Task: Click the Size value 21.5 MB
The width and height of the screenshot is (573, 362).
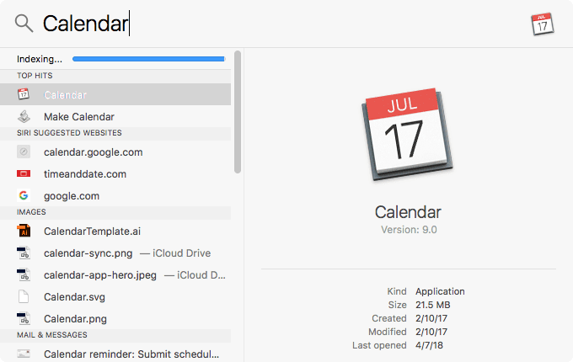Action: click(x=432, y=305)
